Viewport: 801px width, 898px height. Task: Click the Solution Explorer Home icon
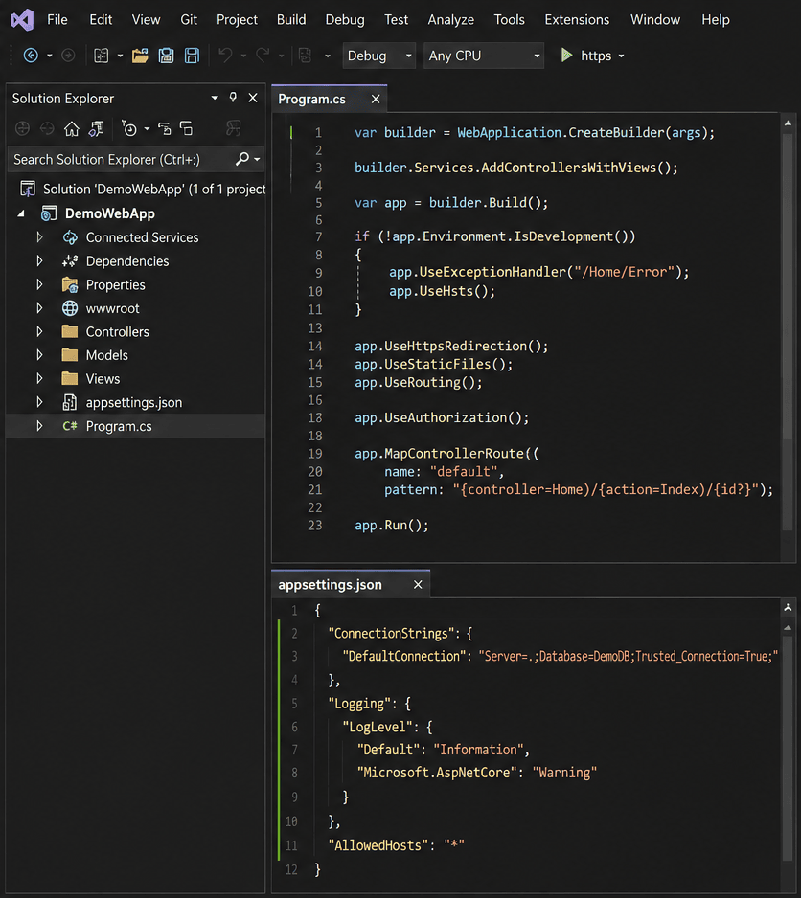pyautogui.click(x=72, y=129)
